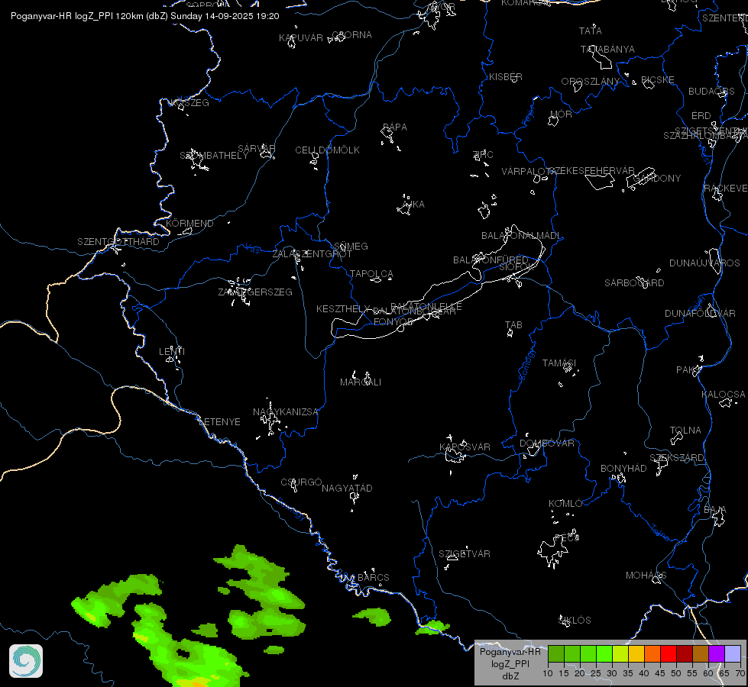
Task: Click the SZIGETVÁR city label
Action: coord(465,553)
